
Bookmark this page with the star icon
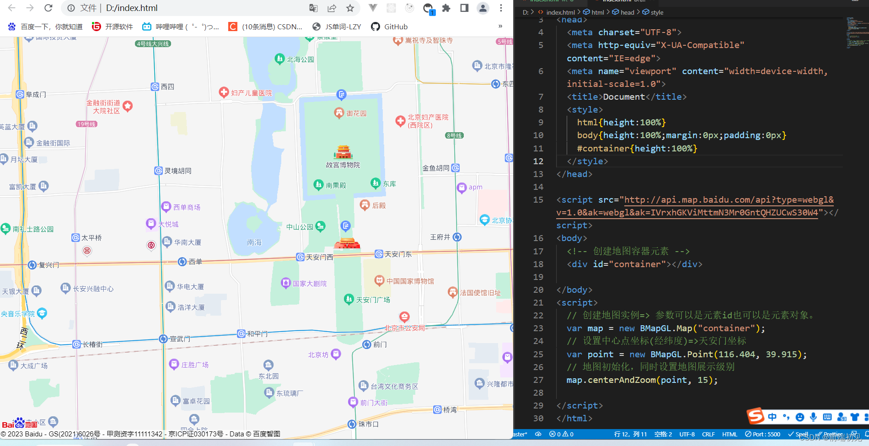(x=350, y=8)
